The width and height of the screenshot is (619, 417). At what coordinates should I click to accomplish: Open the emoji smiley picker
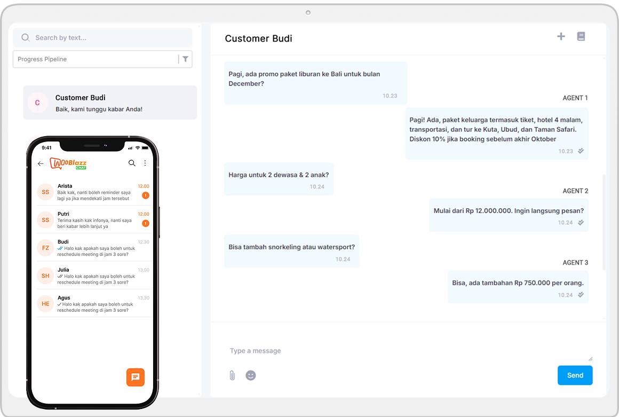tap(251, 375)
